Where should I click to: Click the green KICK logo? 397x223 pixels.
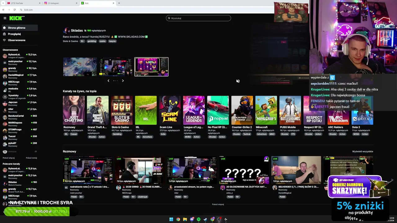pyautogui.click(x=16, y=18)
